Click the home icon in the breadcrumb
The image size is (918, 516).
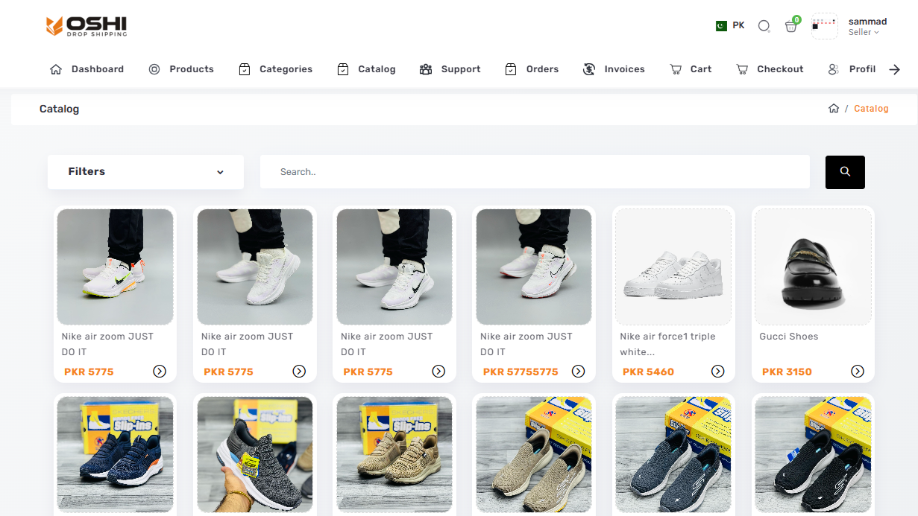click(834, 109)
